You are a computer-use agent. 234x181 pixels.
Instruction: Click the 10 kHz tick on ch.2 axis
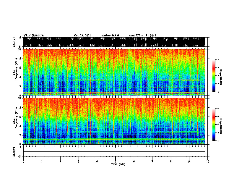point(20,98)
